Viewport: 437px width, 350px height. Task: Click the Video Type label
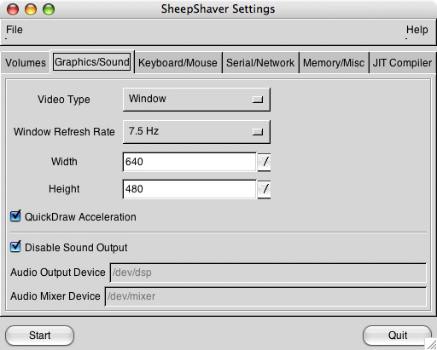[64, 100]
